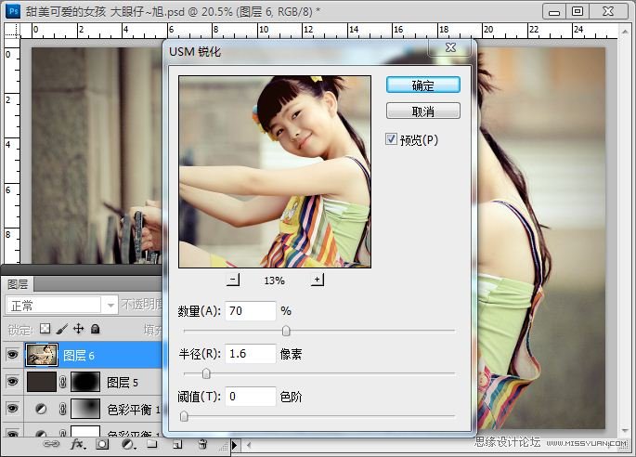
Task: Zoom out preview with minus button
Action: coord(233,280)
